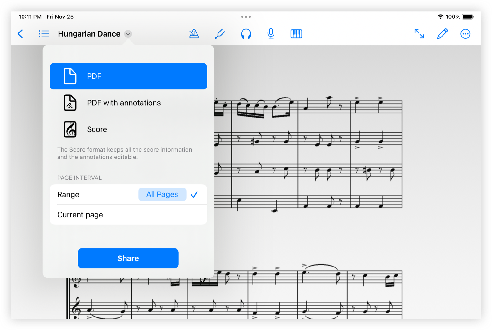Tap the battery status icon

(x=468, y=17)
